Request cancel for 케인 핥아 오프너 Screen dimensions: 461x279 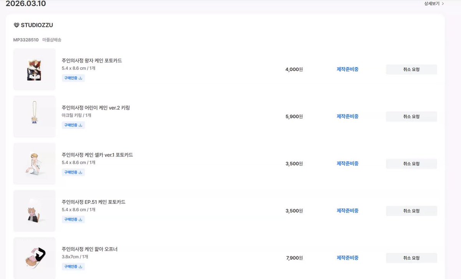(411, 258)
